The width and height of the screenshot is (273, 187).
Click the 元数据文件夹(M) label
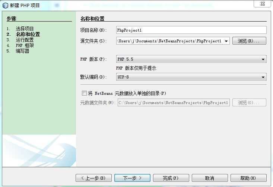pos(98,103)
